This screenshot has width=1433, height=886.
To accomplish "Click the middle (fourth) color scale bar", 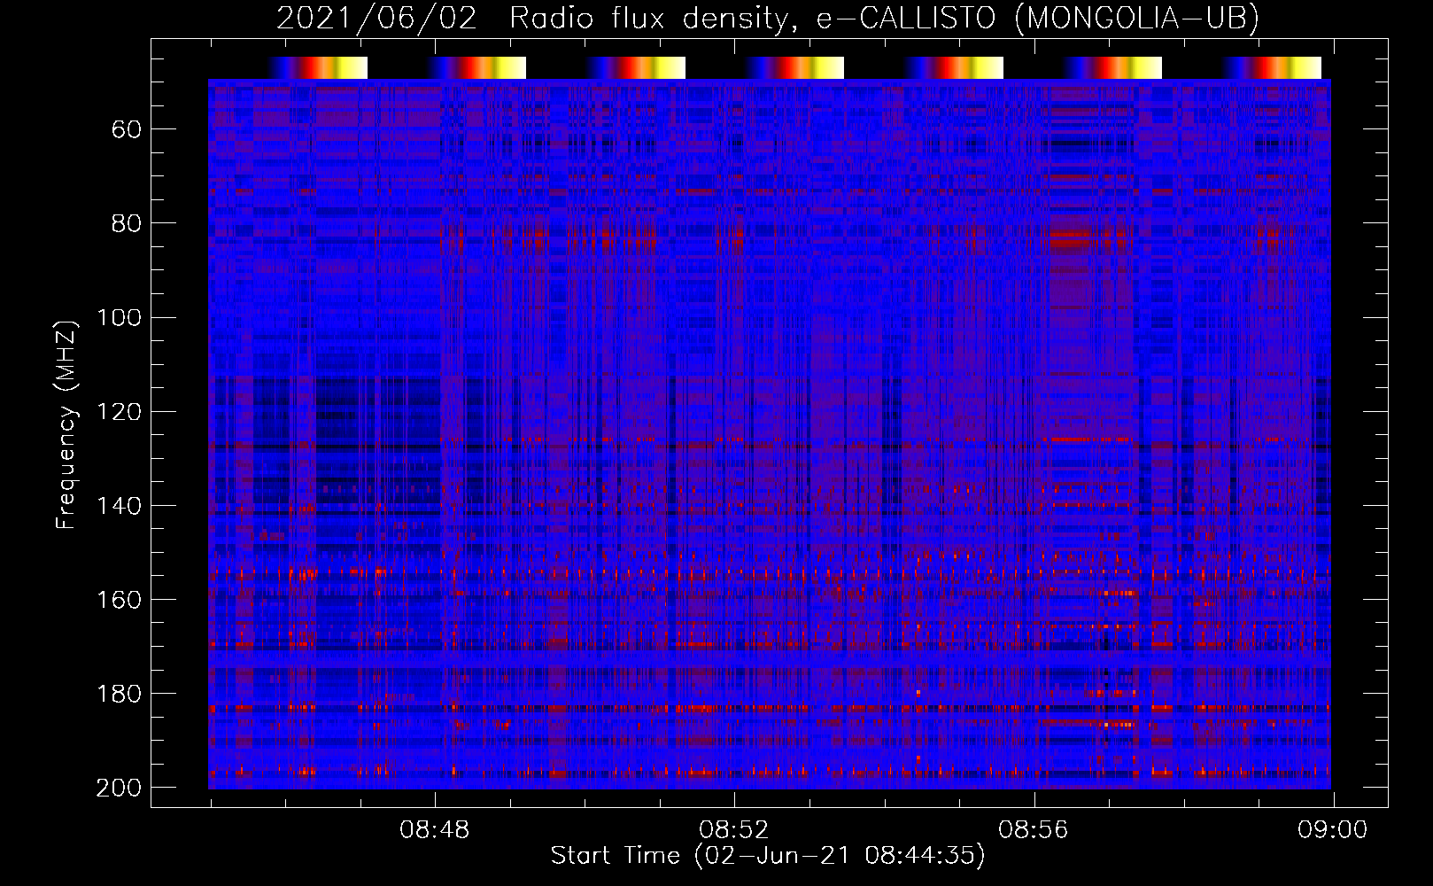I will [794, 67].
